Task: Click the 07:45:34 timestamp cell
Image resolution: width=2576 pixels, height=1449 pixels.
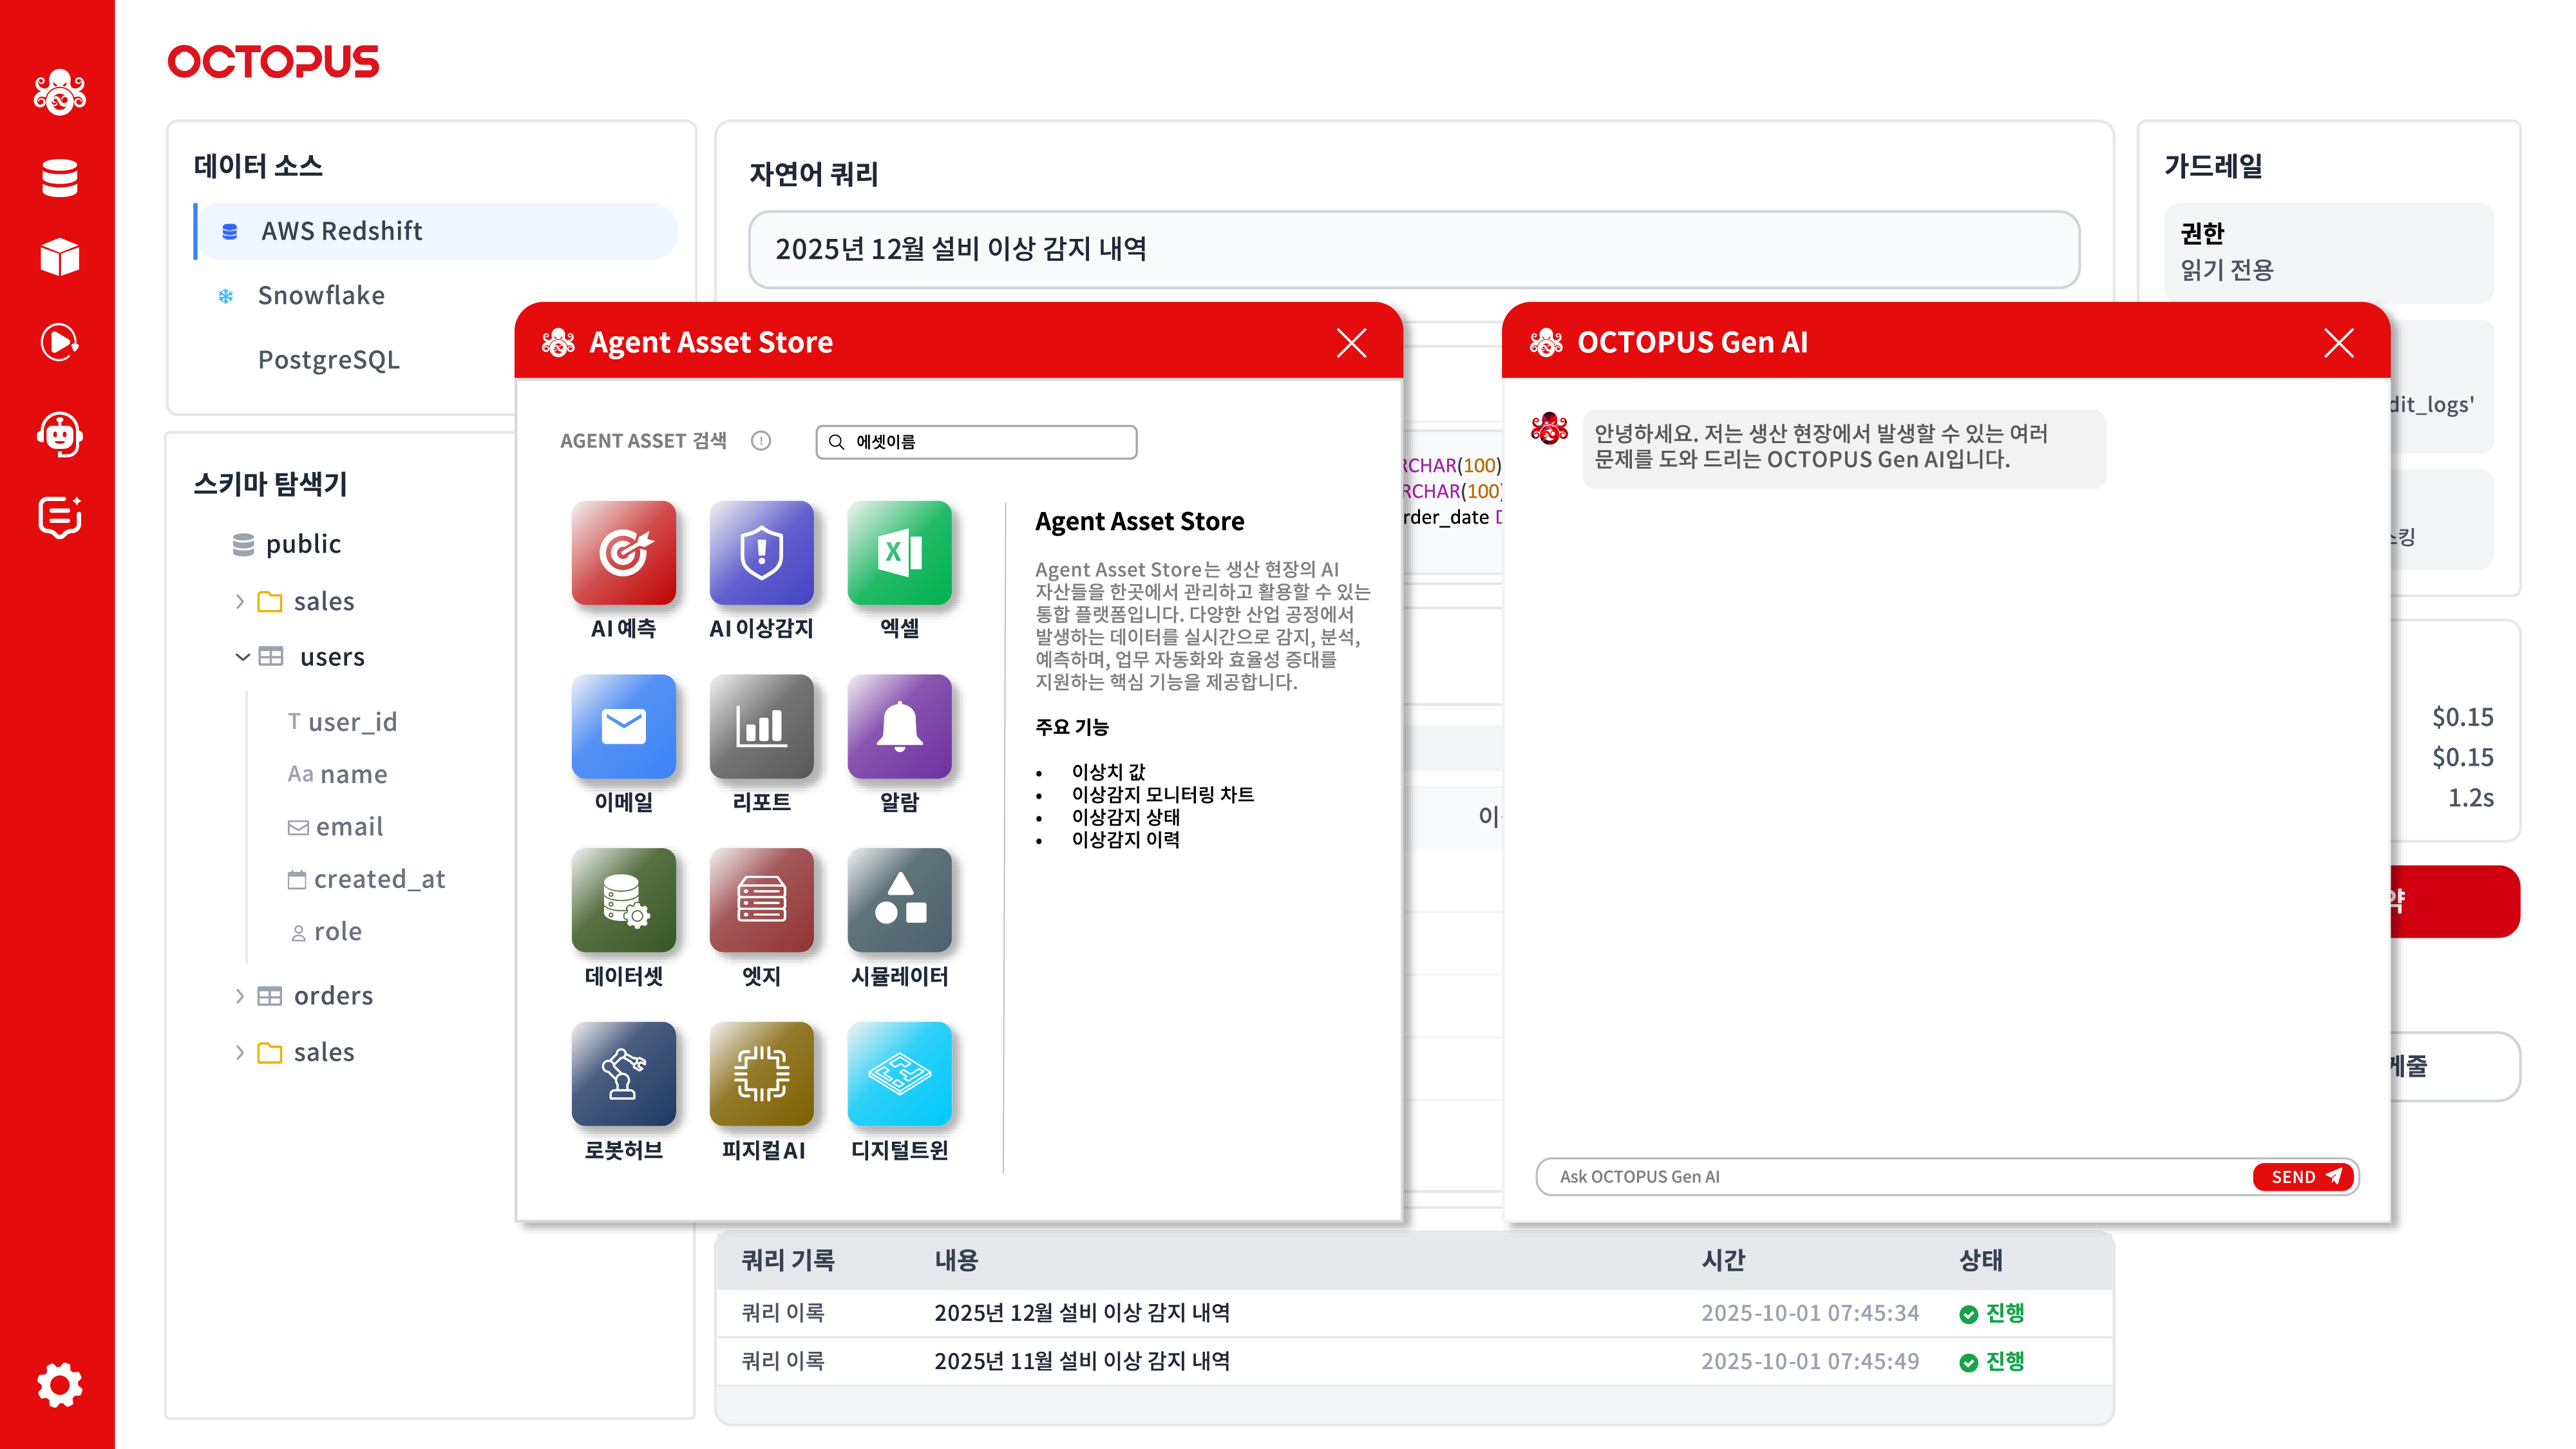Action: (1810, 1313)
